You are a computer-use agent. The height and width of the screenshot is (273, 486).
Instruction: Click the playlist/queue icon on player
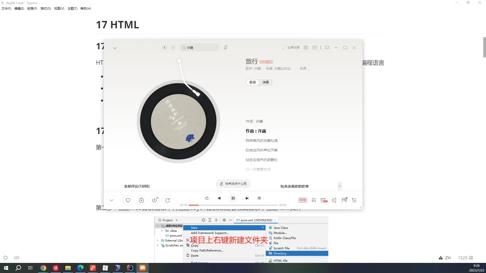pos(354,200)
